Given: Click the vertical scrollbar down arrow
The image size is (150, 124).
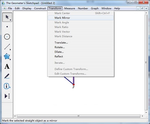Looking at the screenshot, I should pyautogui.click(x=146, y=113).
